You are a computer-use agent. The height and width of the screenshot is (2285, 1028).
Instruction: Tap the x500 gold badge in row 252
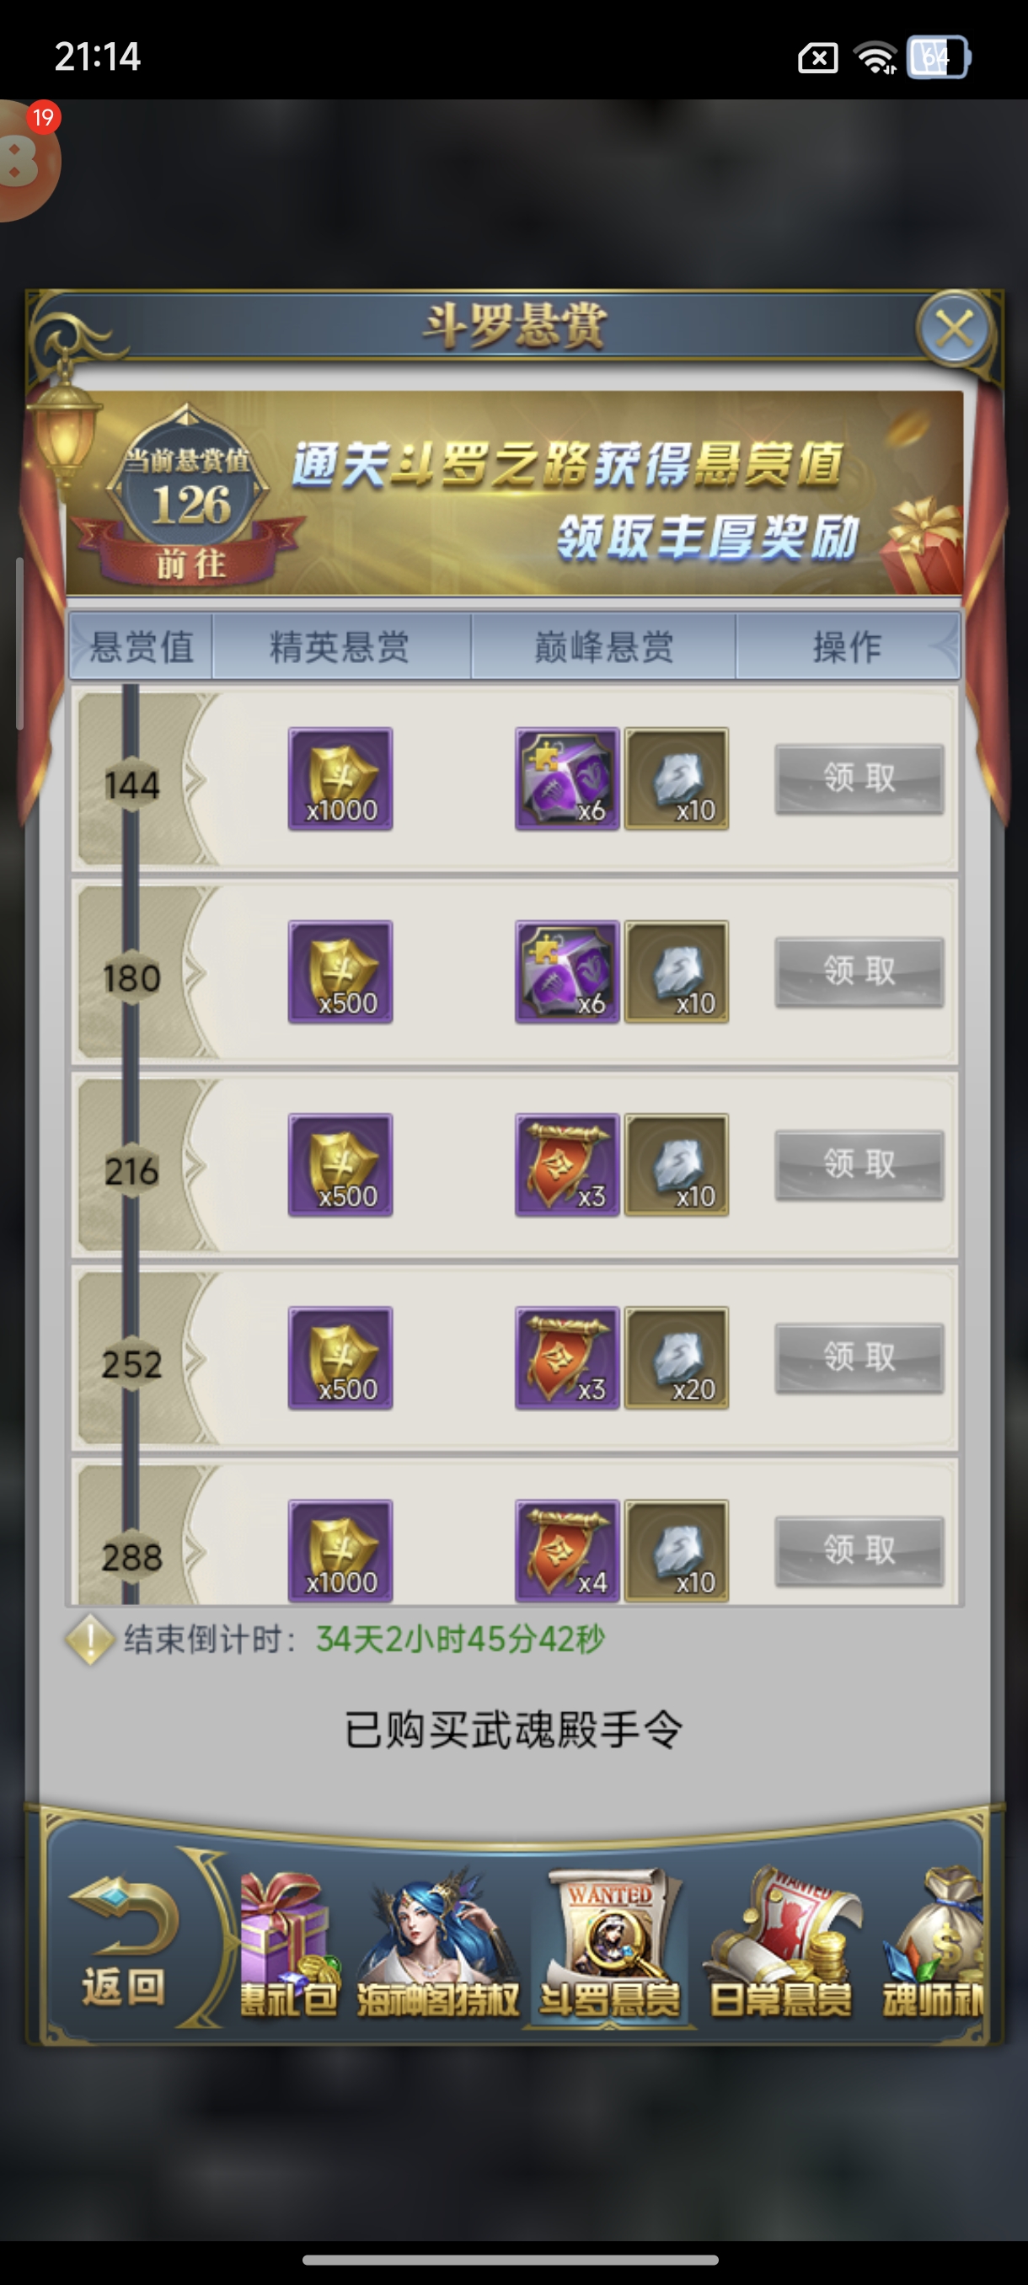(x=340, y=1358)
